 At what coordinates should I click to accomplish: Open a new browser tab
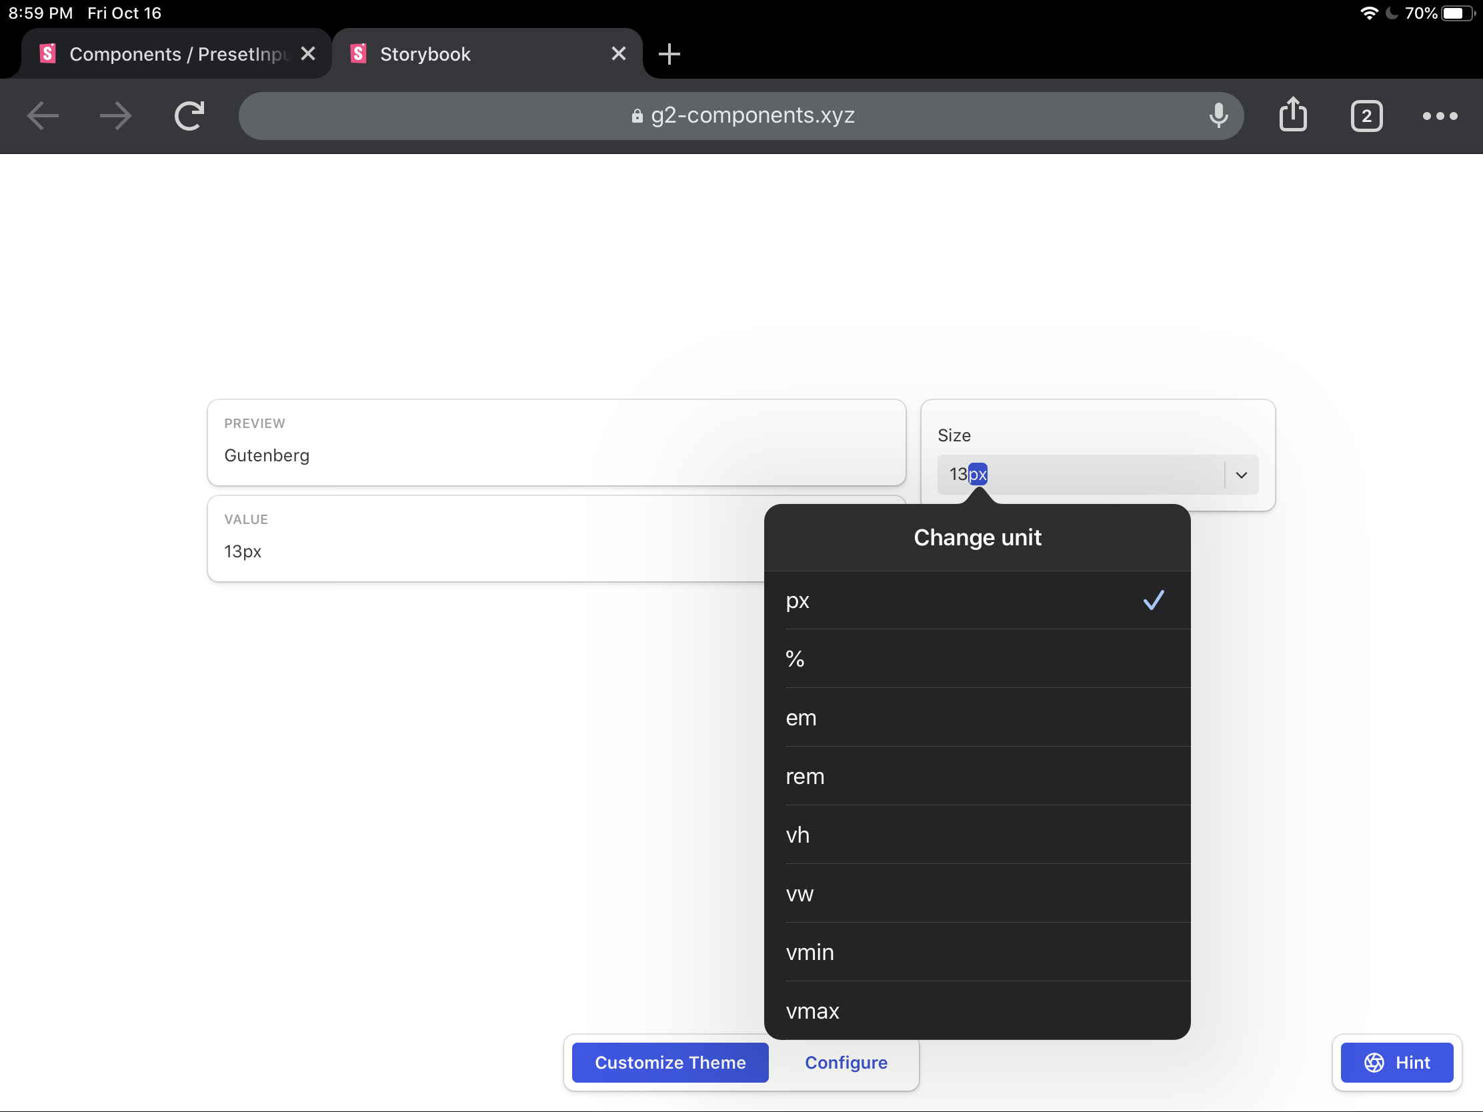(669, 53)
